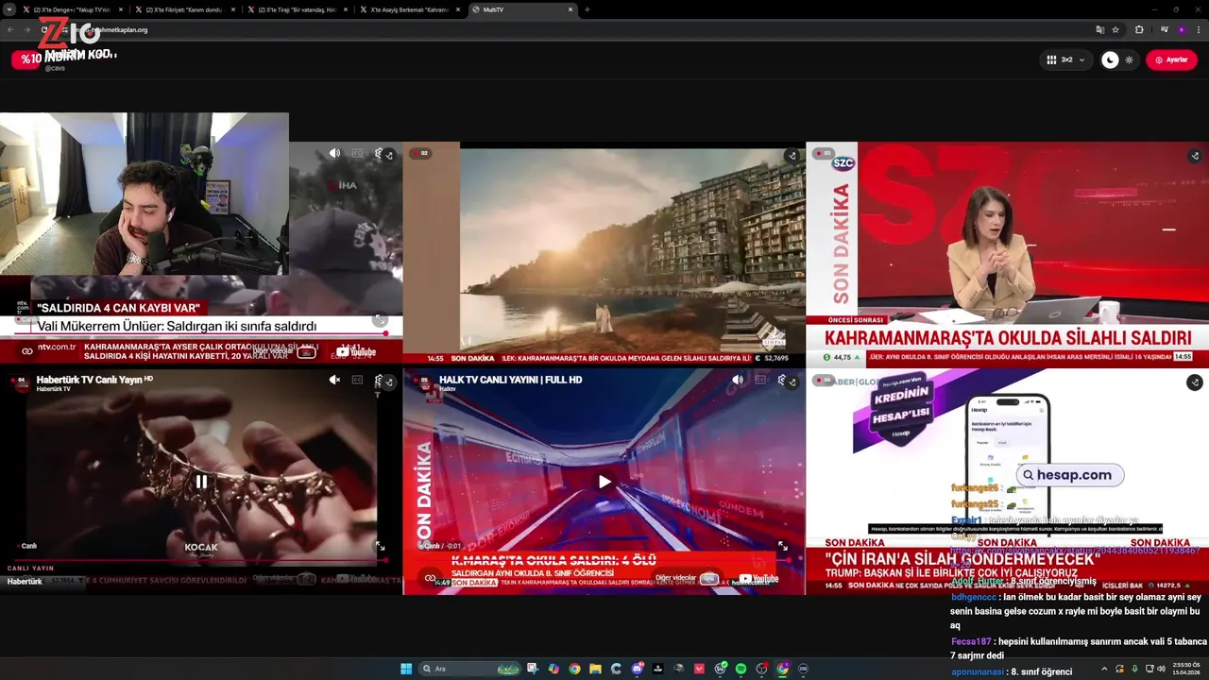Open the purple Chrome profile avatar
Image resolution: width=1209 pixels, height=680 pixels.
point(1181,29)
